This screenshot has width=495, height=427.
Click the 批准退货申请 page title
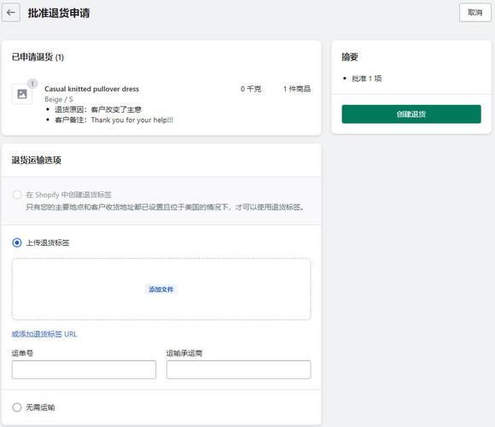(59, 13)
